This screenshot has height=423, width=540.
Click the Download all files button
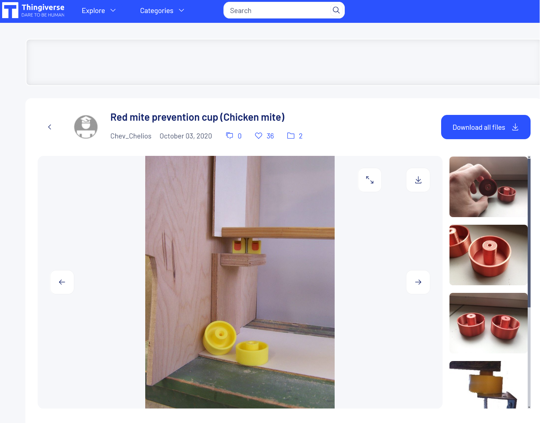coord(486,127)
